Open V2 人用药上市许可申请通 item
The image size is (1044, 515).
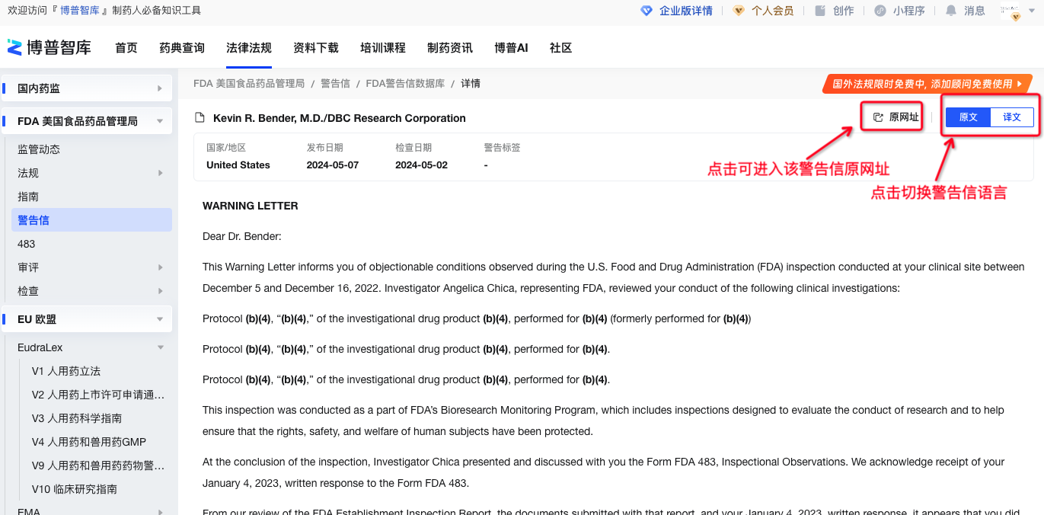(x=98, y=395)
